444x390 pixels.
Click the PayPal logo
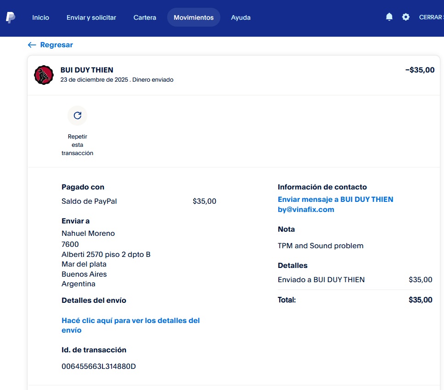[x=10, y=17]
